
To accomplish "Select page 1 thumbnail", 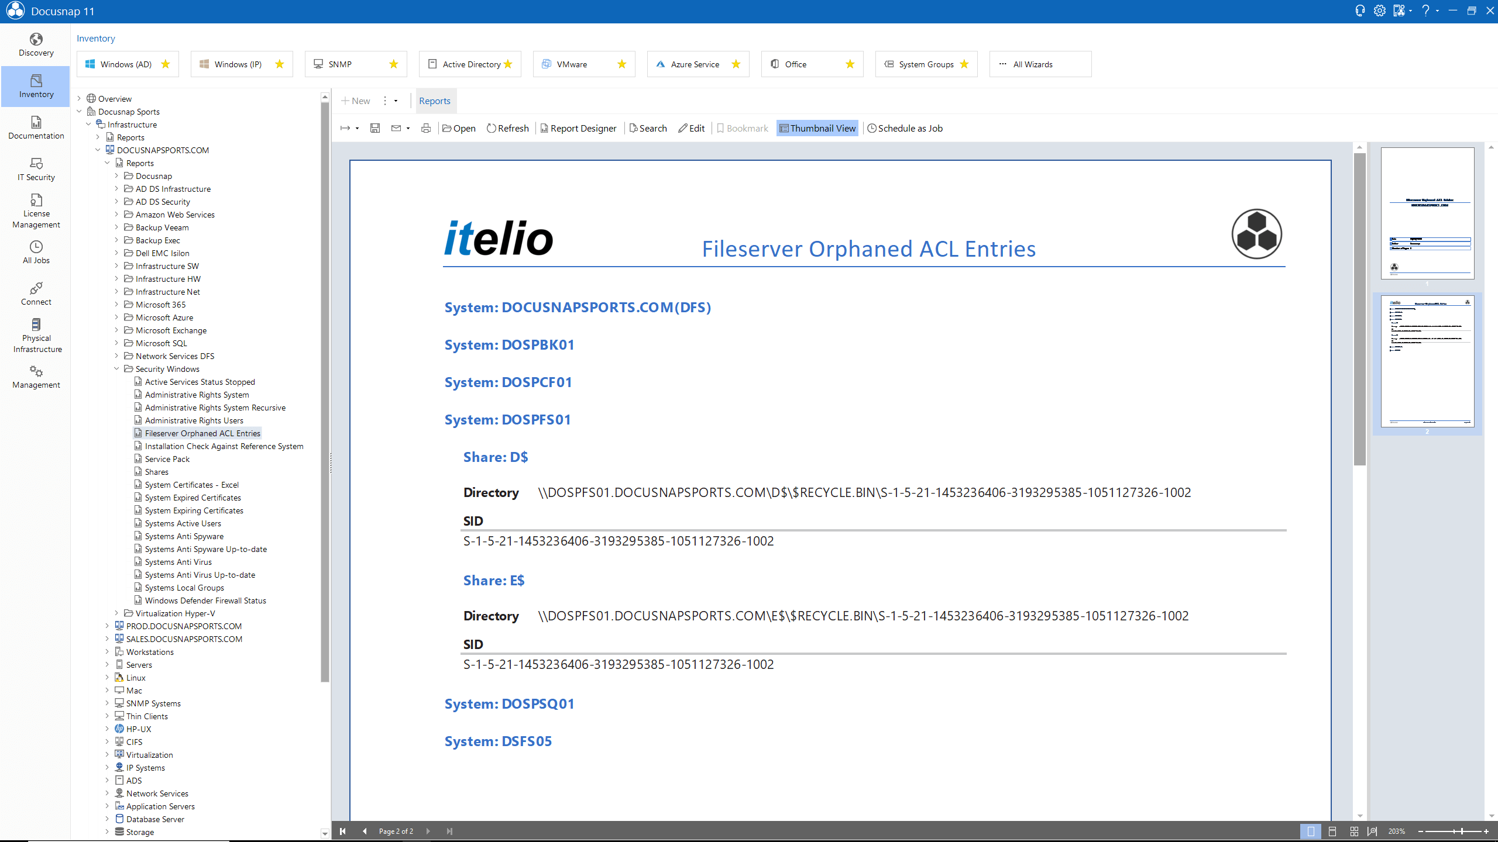I will 1427,213.
